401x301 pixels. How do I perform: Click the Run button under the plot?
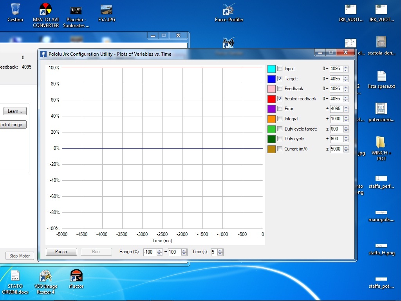96,252
